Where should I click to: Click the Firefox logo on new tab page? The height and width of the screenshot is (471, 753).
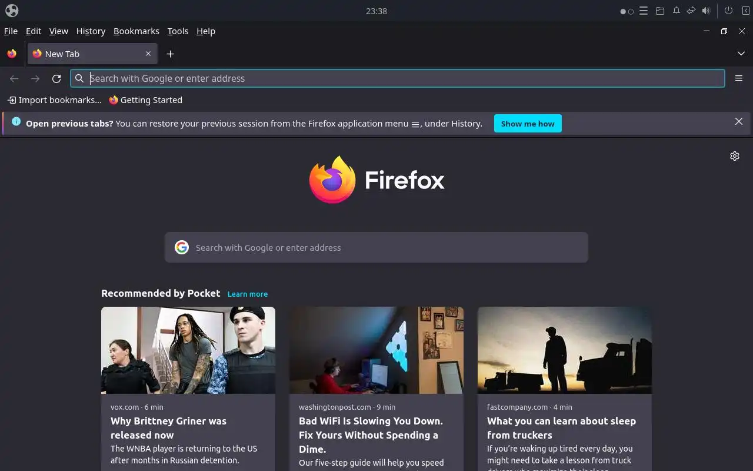point(376,180)
